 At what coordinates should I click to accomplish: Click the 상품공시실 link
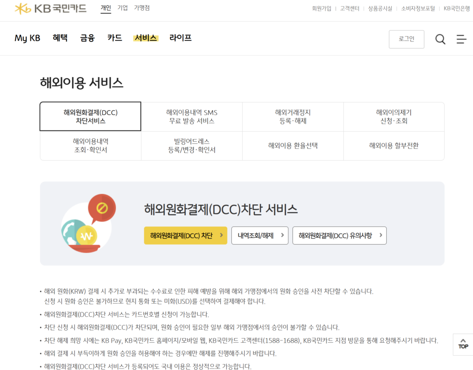[380, 8]
